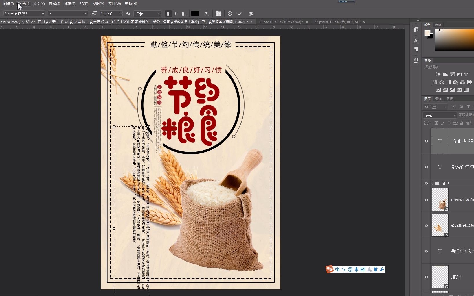
Task: Add a Vibrance adjustment
Action: 466,74
